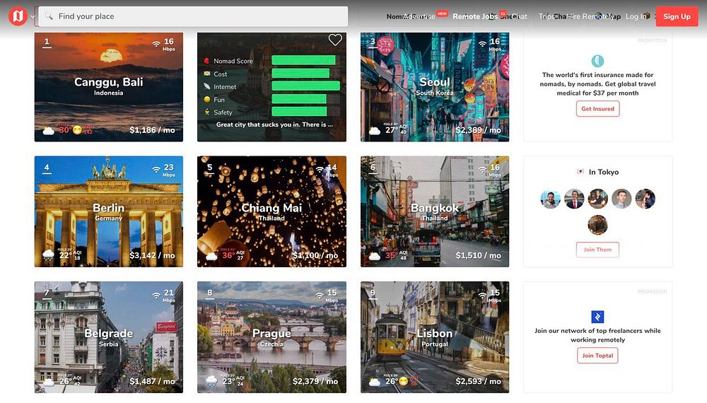This screenshot has height=403, width=707.
Task: Click the 'In Tokyo' heading
Action: pyautogui.click(x=603, y=172)
